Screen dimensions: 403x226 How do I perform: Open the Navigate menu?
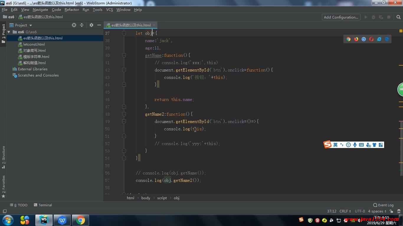[40, 9]
